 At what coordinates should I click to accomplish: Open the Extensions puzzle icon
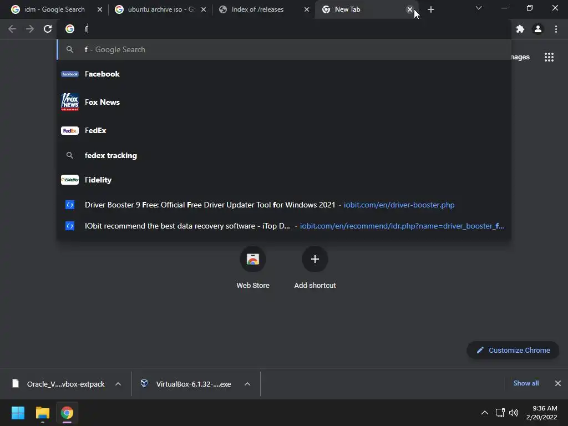click(x=520, y=29)
